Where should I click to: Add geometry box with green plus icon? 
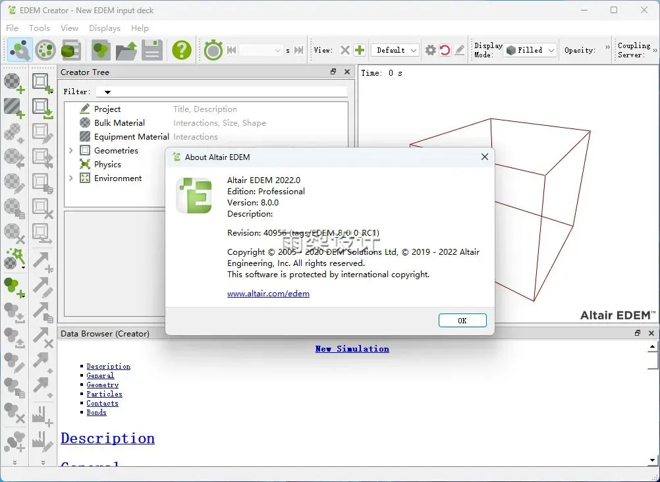point(43,83)
